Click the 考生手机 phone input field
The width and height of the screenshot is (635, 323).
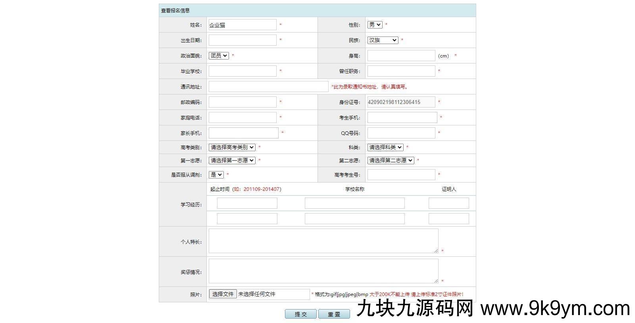pos(402,117)
